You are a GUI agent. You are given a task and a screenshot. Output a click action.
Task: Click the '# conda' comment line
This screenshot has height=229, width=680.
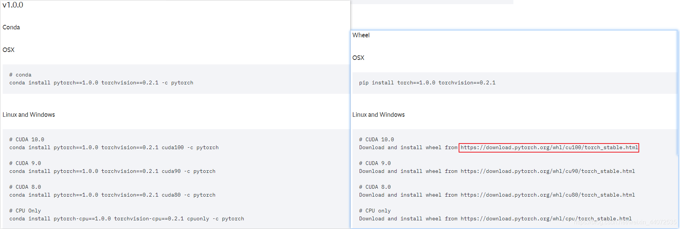(x=20, y=75)
